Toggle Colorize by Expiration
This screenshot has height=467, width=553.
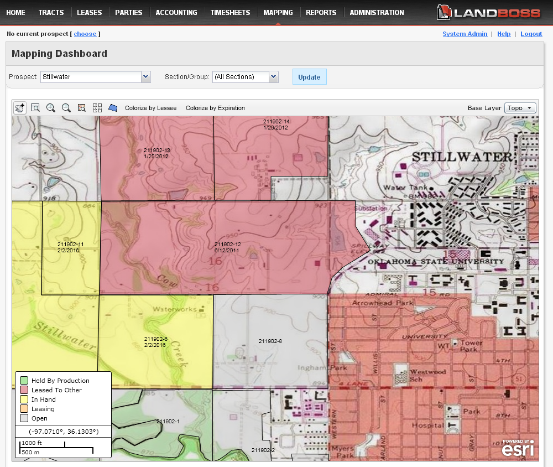[x=215, y=108]
